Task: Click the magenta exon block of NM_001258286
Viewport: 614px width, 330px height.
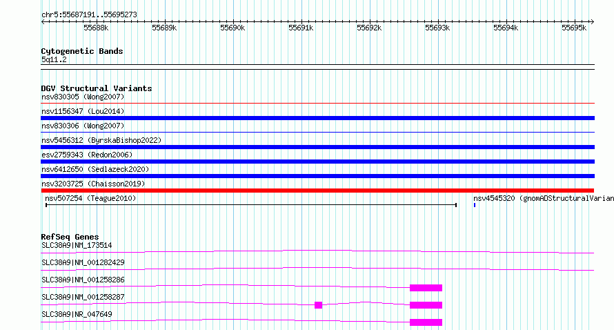Action: pos(426,288)
